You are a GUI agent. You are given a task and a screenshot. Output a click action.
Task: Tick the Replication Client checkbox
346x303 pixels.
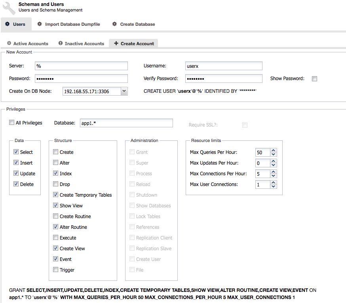pyautogui.click(x=132, y=237)
